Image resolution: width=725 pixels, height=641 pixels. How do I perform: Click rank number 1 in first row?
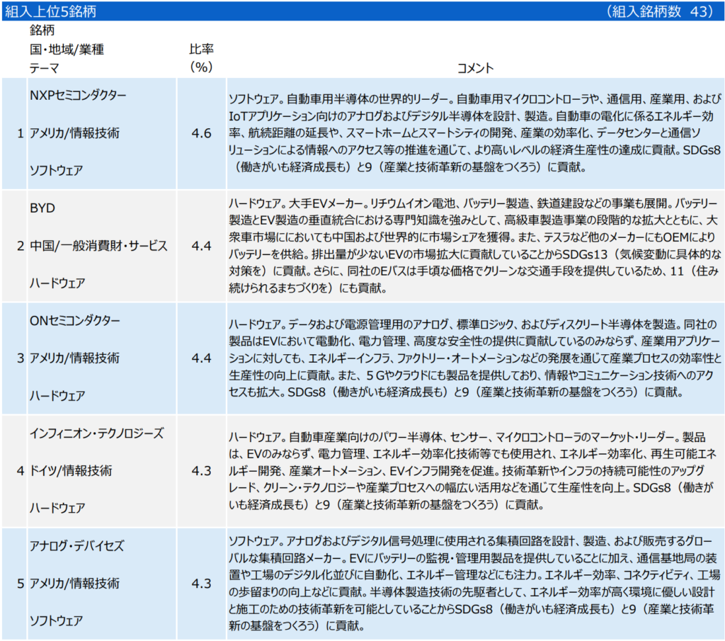tap(20, 133)
